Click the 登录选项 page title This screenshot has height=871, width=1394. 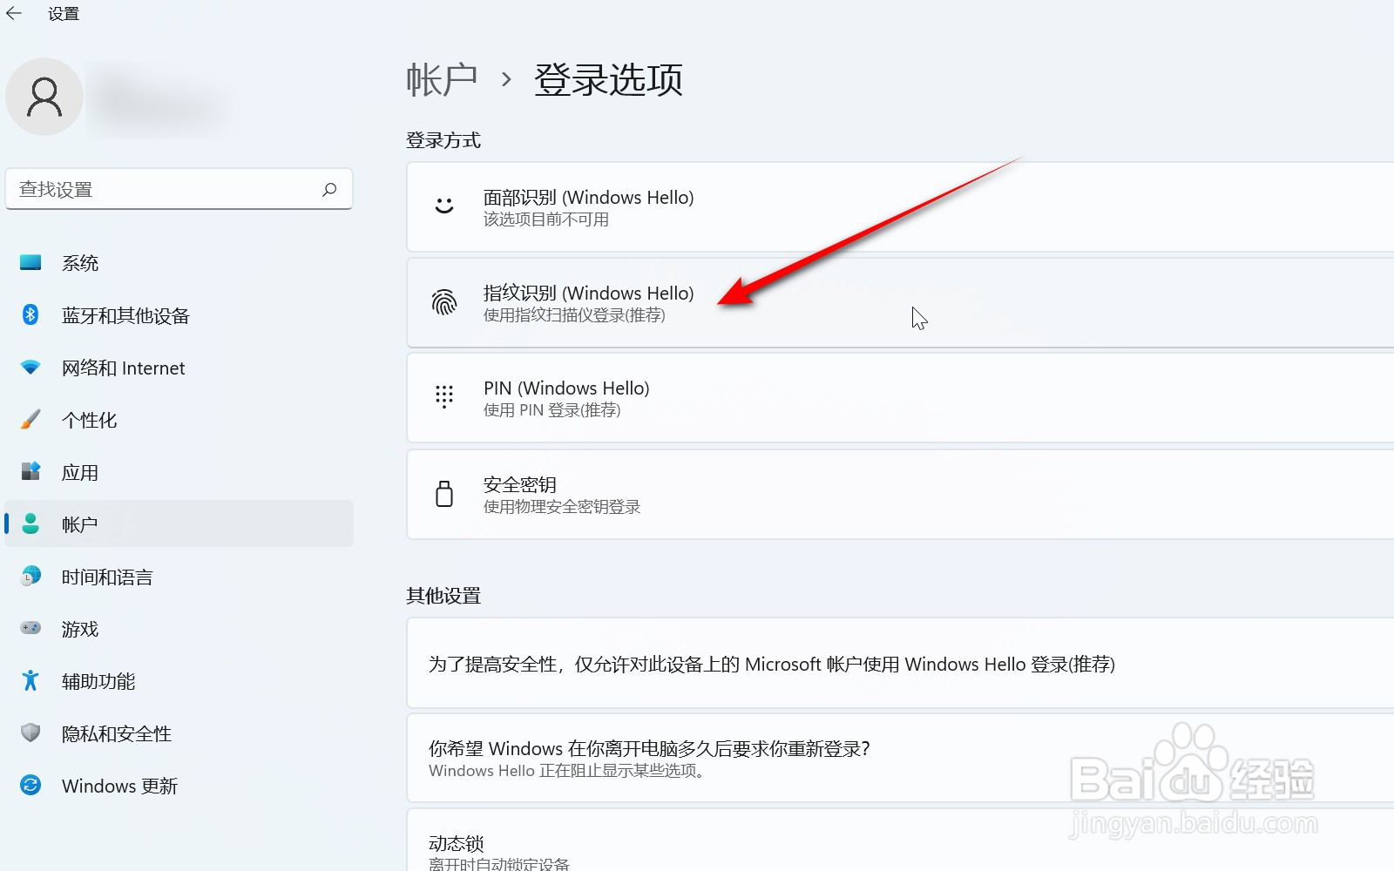pos(608,79)
